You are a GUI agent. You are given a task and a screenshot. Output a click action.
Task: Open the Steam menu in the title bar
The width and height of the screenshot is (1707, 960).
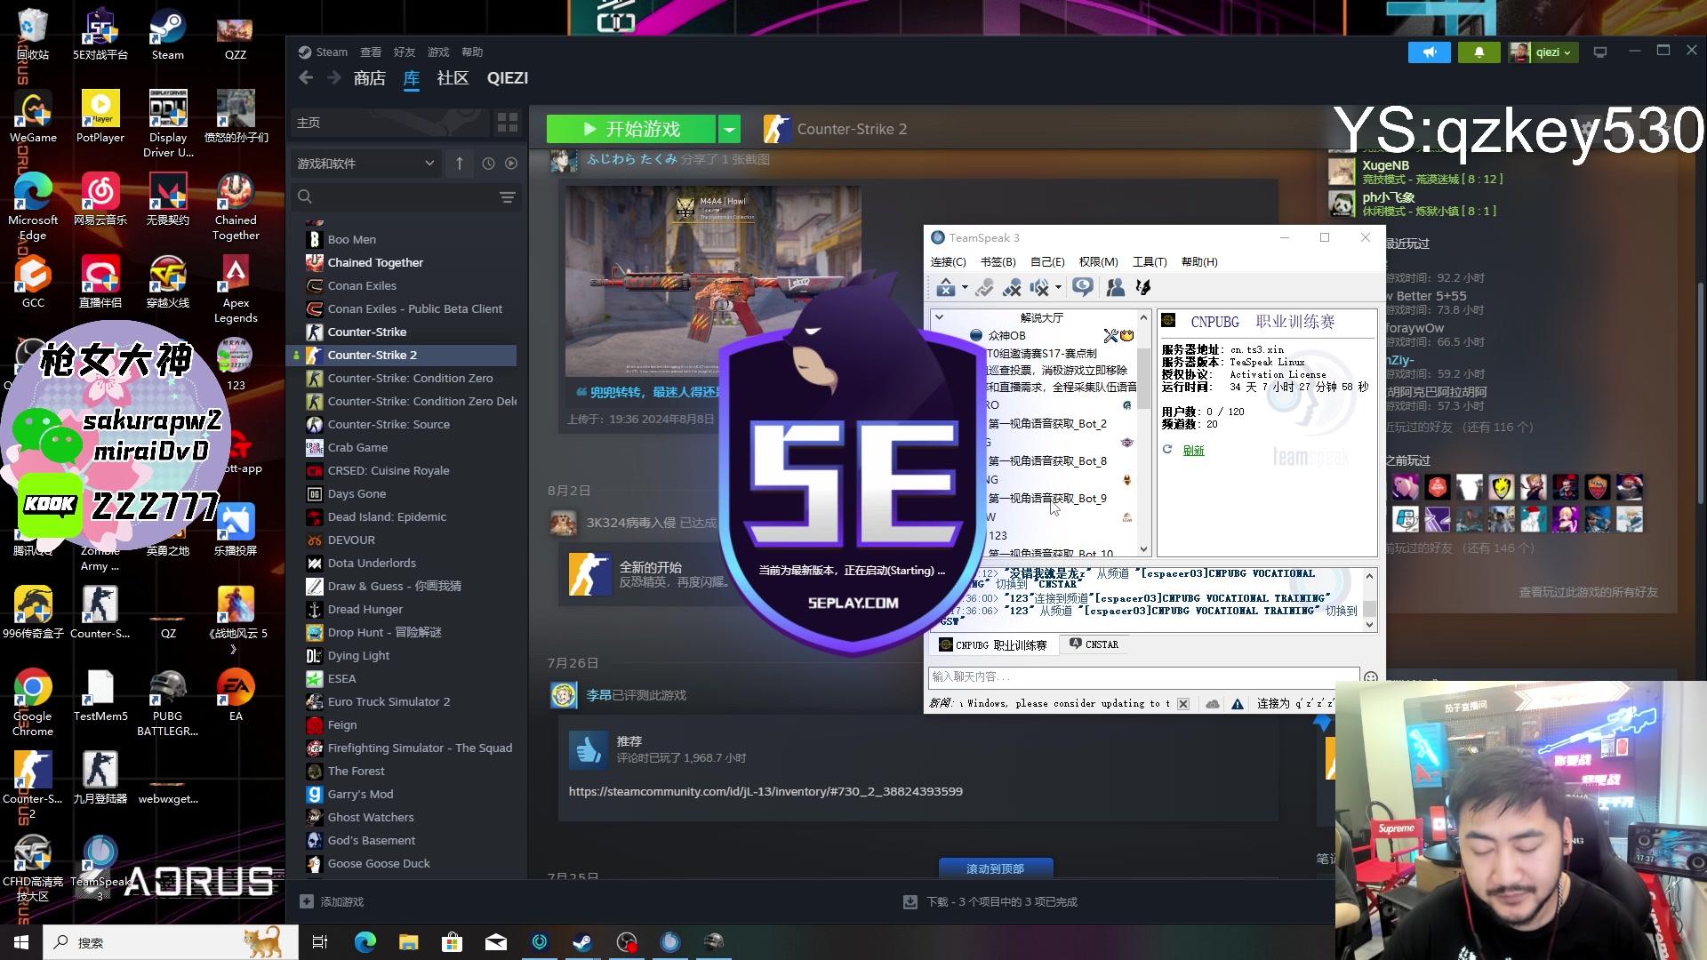click(x=332, y=52)
